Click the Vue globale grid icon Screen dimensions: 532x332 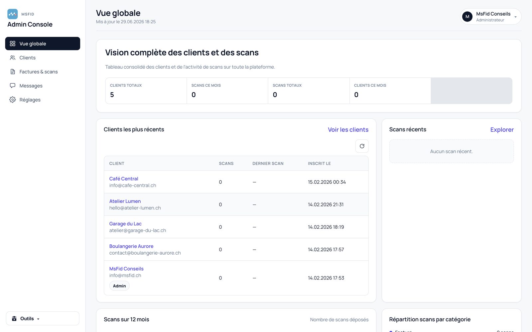[13, 43]
